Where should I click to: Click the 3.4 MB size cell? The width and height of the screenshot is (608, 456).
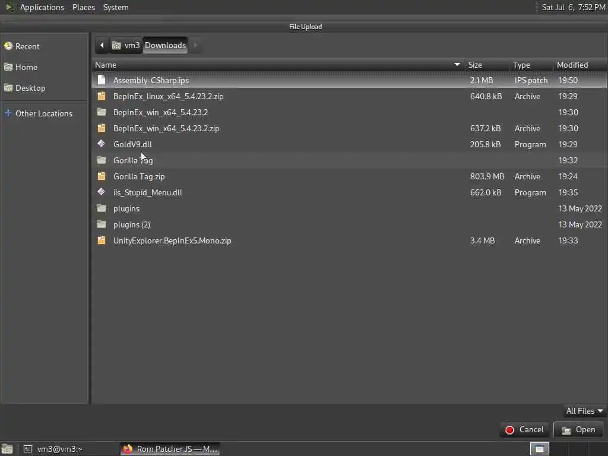pyautogui.click(x=482, y=240)
